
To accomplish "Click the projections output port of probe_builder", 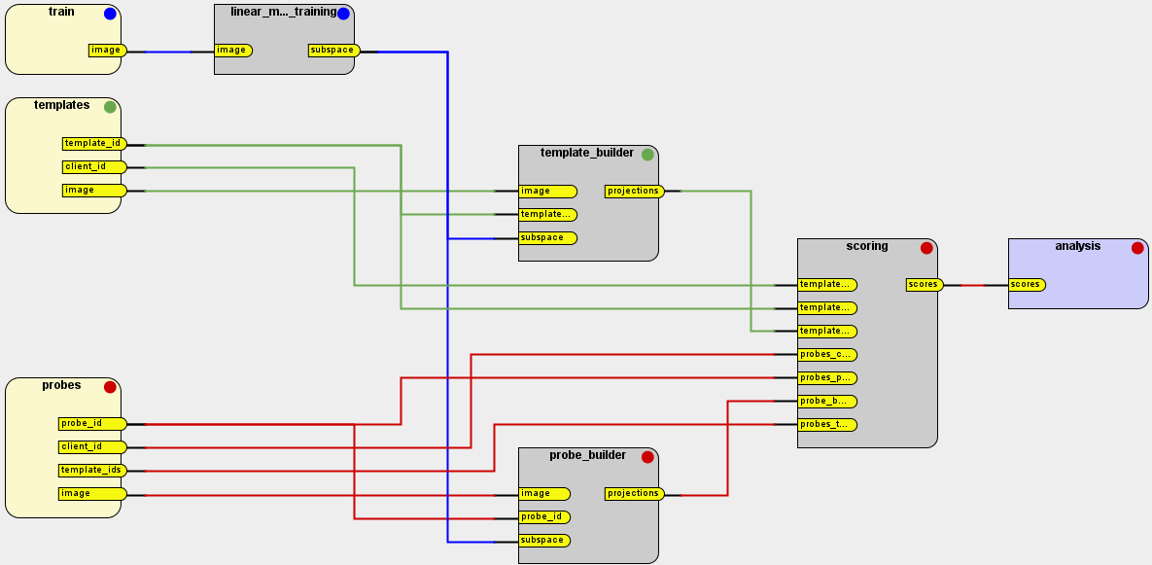I will 633,493.
